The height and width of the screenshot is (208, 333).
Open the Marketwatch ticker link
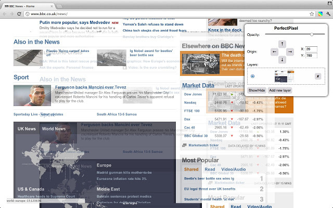click(203, 145)
